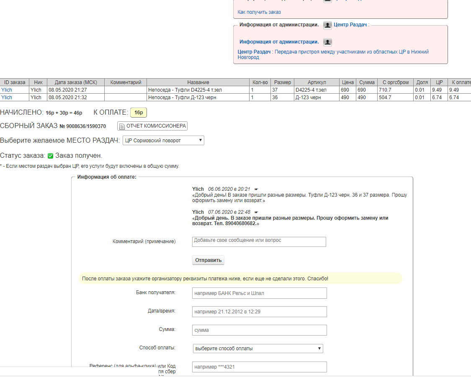Click the document icon on ОТЧЕТ КОМИССИОНЕРА
The image size is (471, 377).
tap(122, 126)
